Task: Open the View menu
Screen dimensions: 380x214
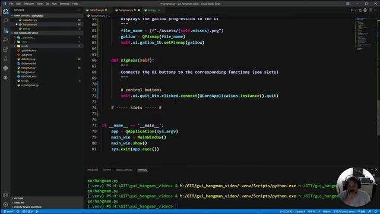Action: click(x=40, y=4)
